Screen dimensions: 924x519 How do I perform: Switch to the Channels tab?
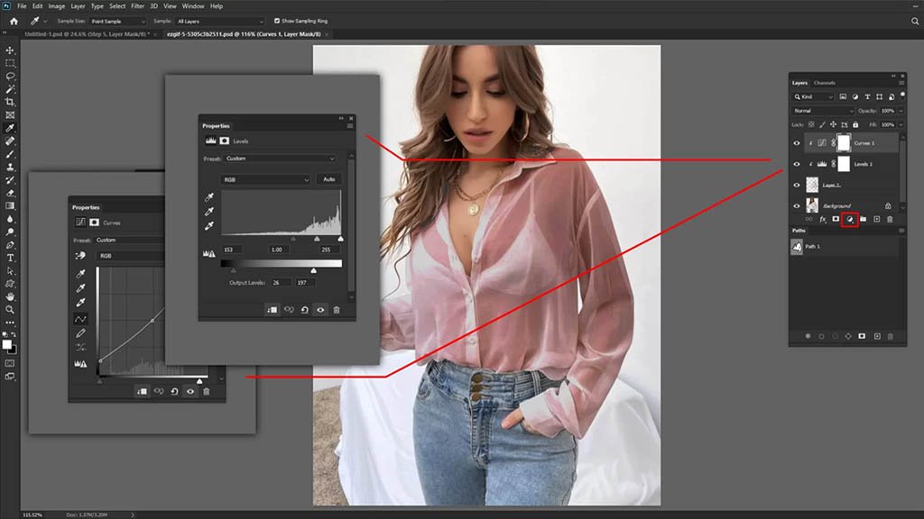825,83
